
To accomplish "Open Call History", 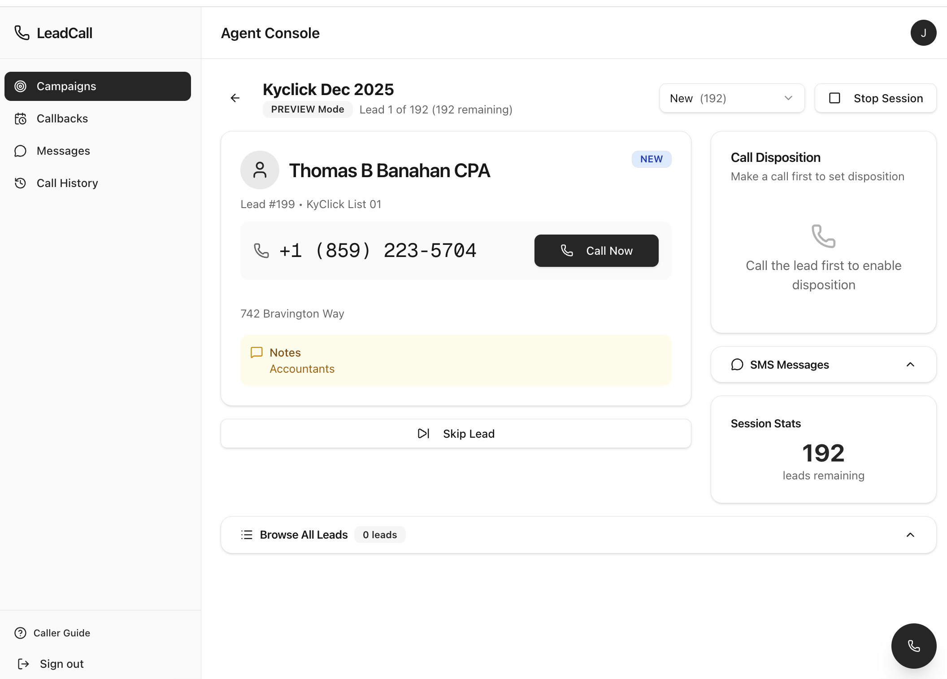I will (x=98, y=183).
